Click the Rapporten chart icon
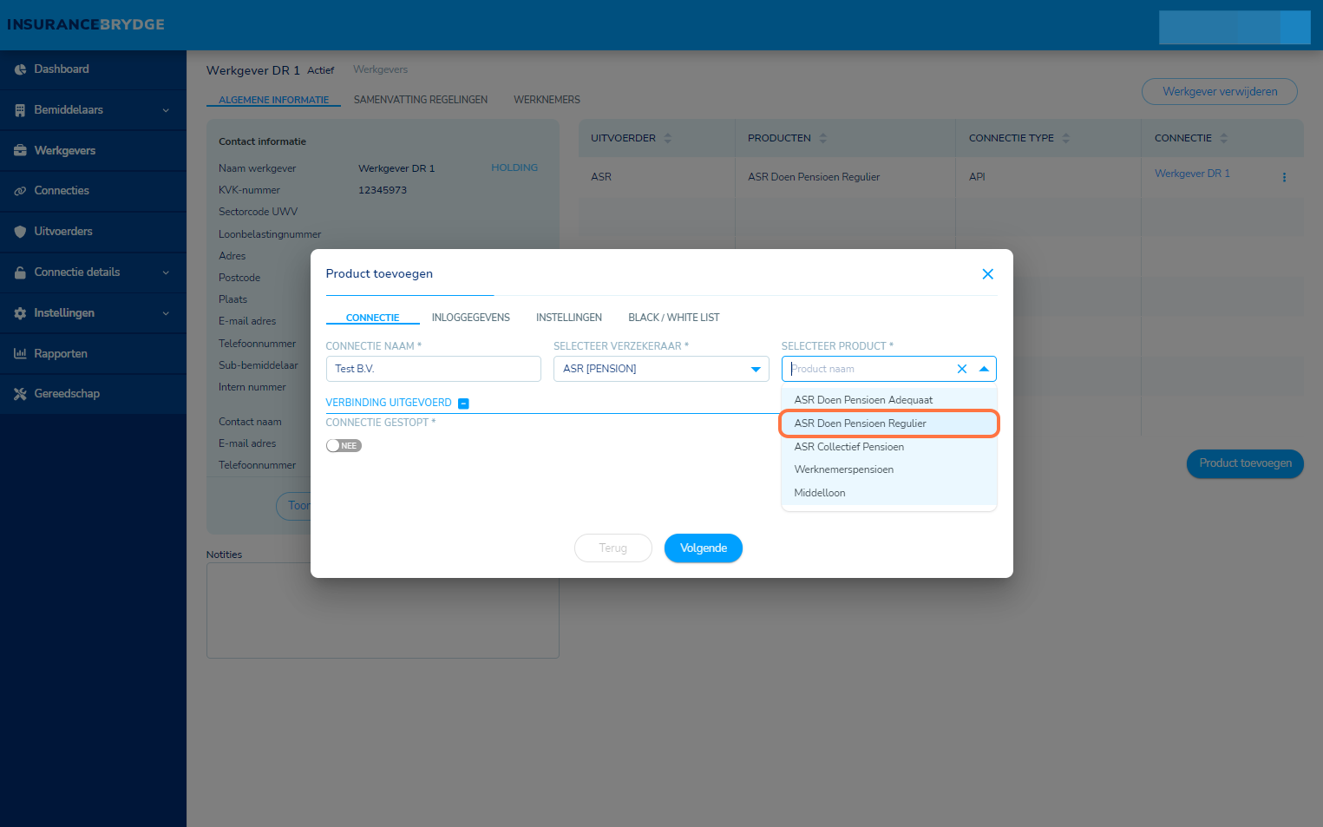 pos(20,354)
